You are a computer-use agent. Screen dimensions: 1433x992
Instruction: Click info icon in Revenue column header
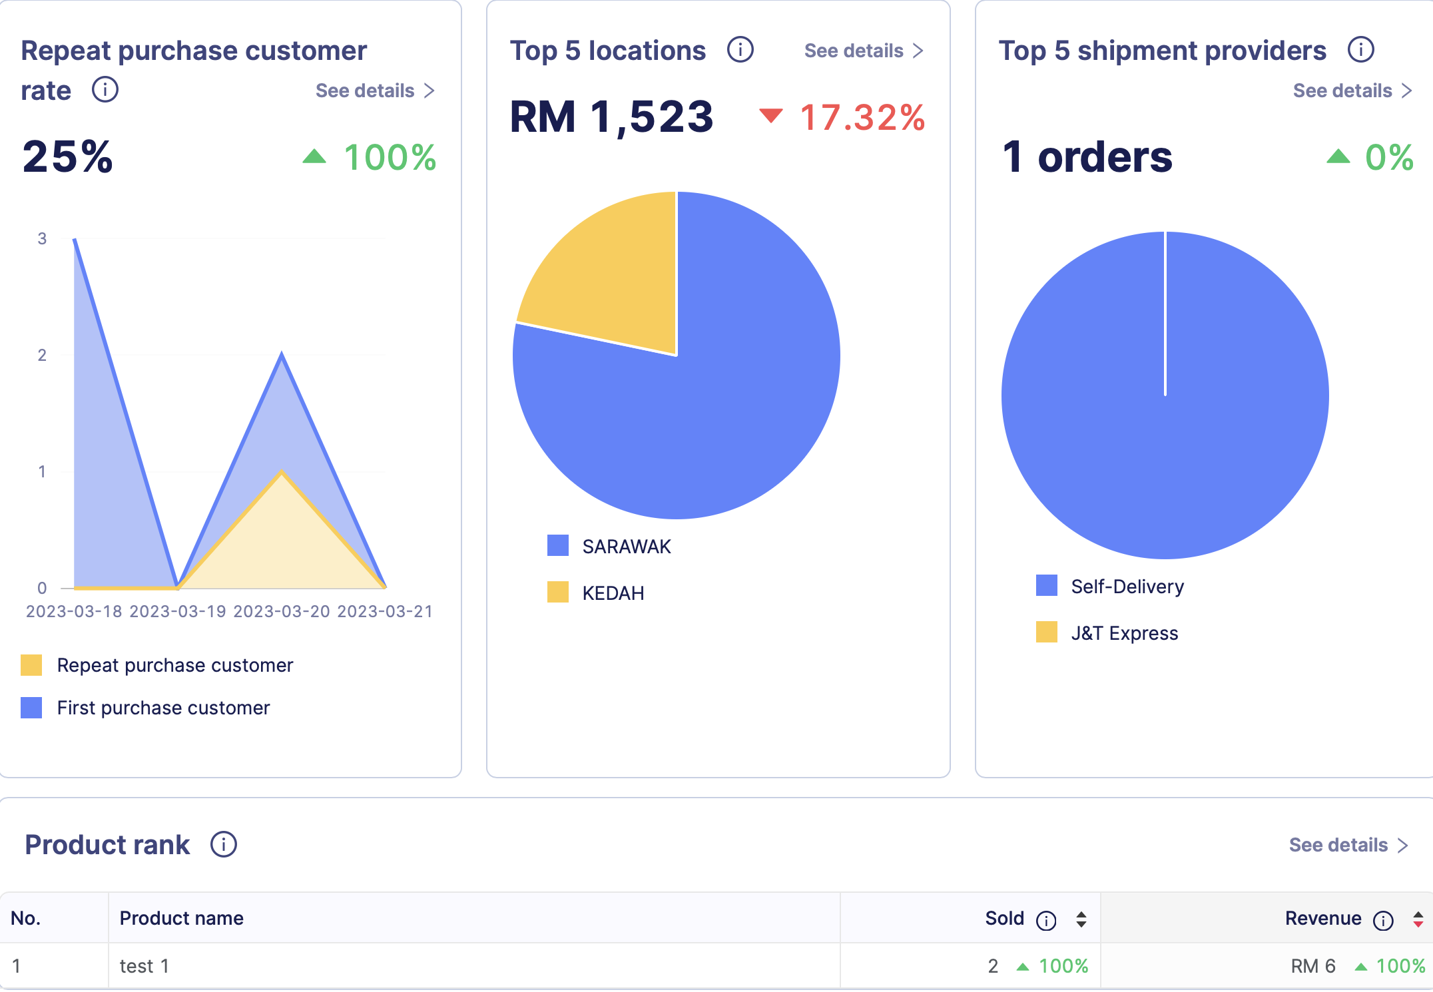pos(1383,920)
